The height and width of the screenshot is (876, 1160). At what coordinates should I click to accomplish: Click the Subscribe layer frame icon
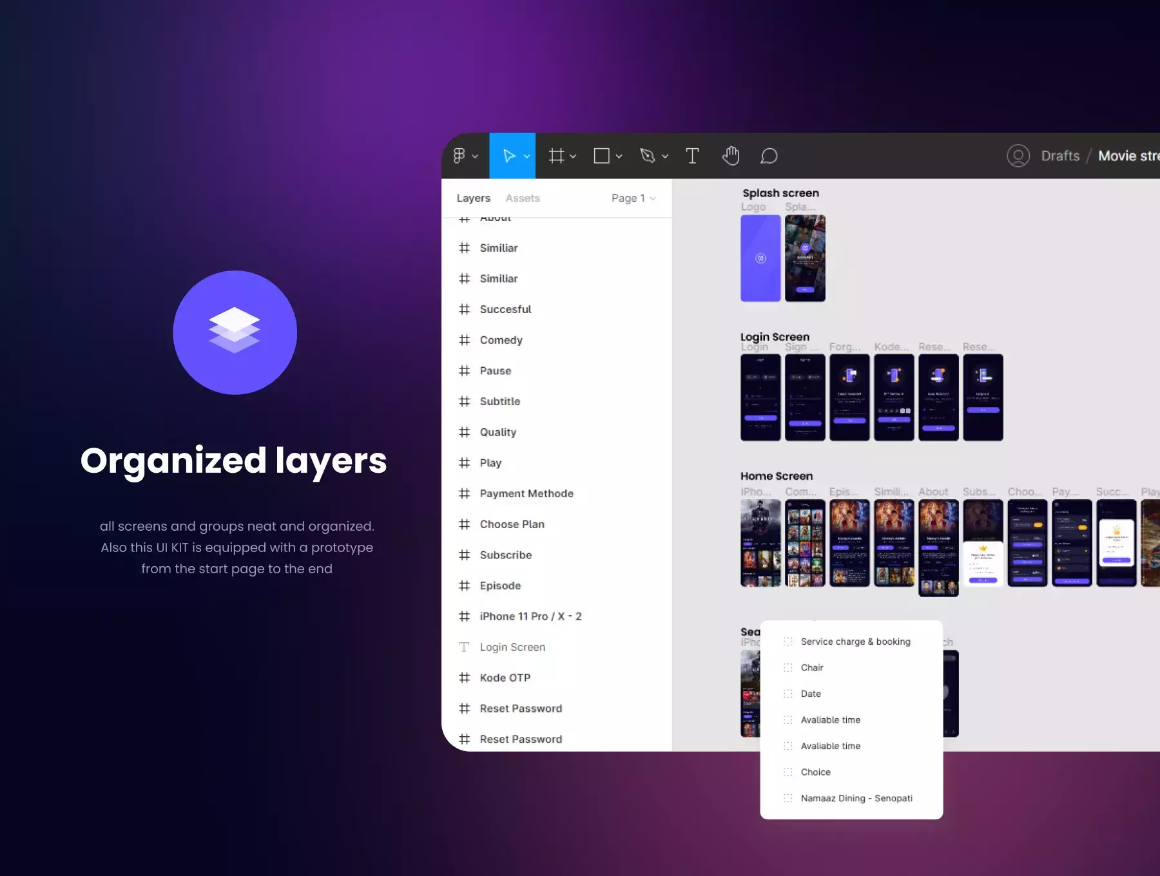click(464, 555)
